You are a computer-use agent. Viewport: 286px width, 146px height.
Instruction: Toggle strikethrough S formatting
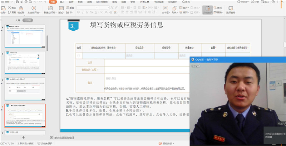pos(92,12)
